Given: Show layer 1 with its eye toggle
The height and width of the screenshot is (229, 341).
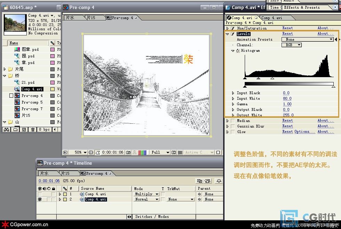Looking at the screenshot, I should [x=40, y=194].
